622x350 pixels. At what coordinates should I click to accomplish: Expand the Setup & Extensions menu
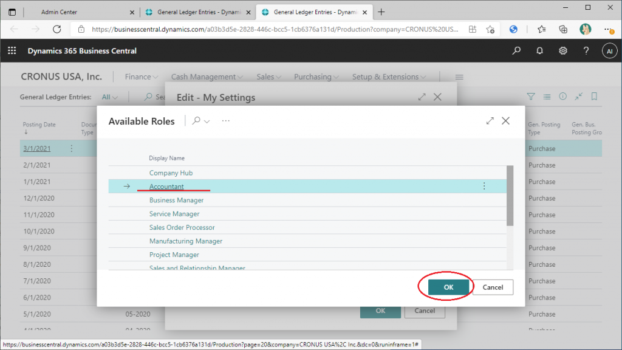[x=389, y=77]
